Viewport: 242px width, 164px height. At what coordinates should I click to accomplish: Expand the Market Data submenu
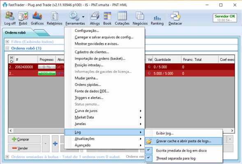[x=104, y=117]
